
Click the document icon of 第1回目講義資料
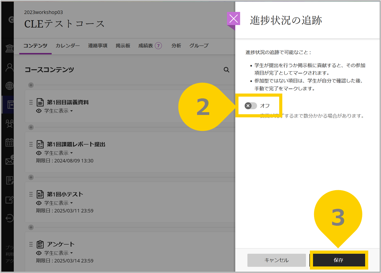40,103
